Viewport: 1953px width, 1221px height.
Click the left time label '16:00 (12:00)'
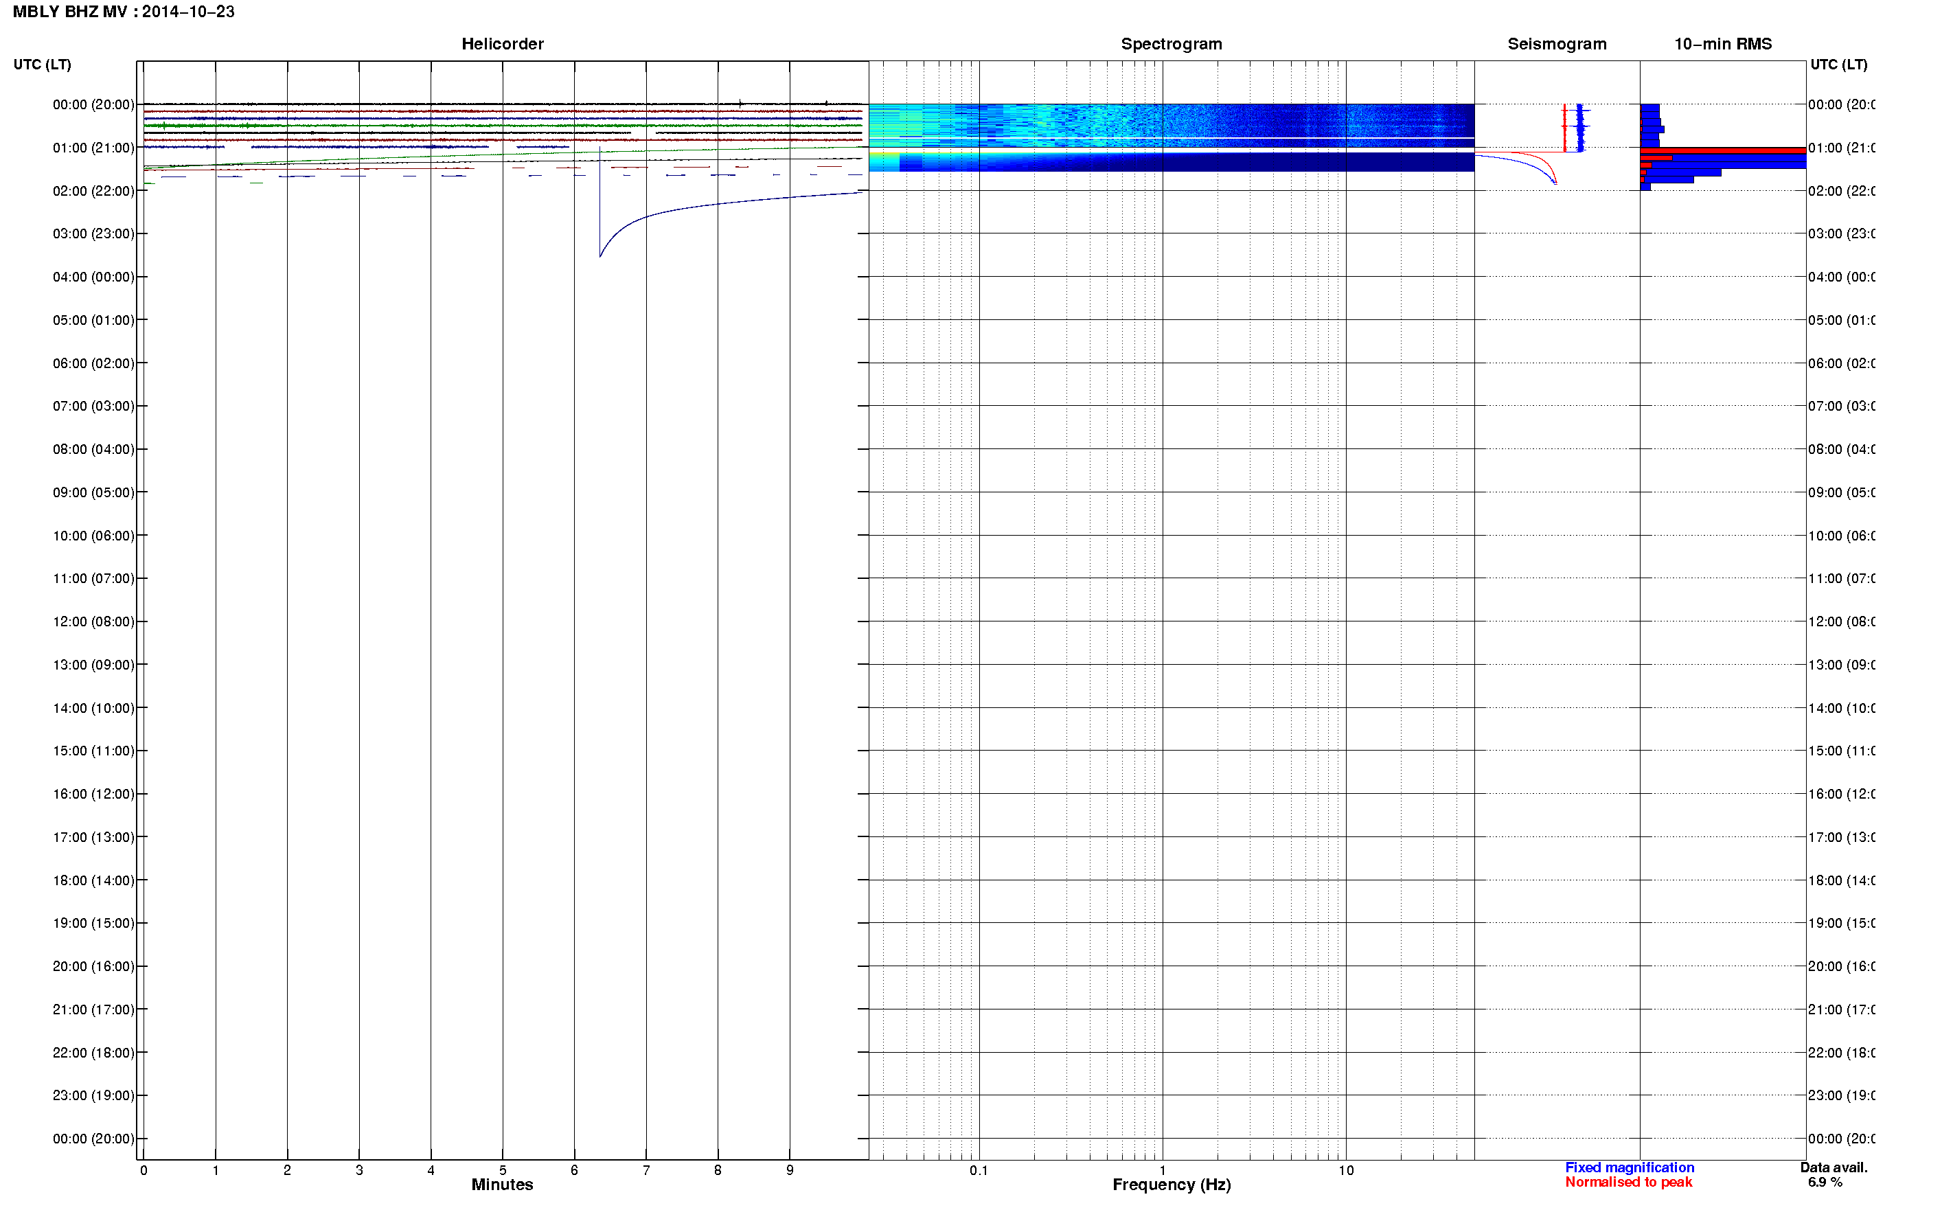point(93,795)
